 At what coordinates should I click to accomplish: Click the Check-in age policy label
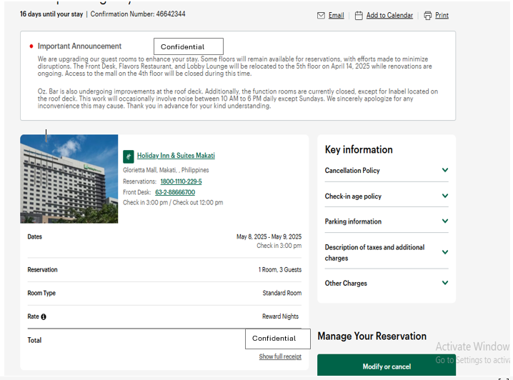353,196
